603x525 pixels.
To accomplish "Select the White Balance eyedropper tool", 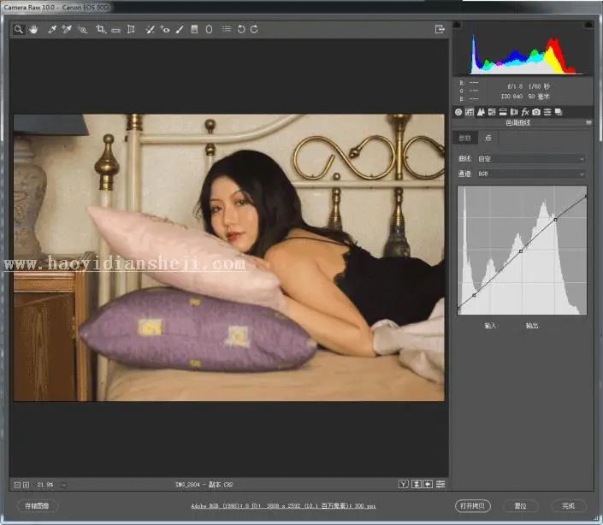I will (x=52, y=29).
